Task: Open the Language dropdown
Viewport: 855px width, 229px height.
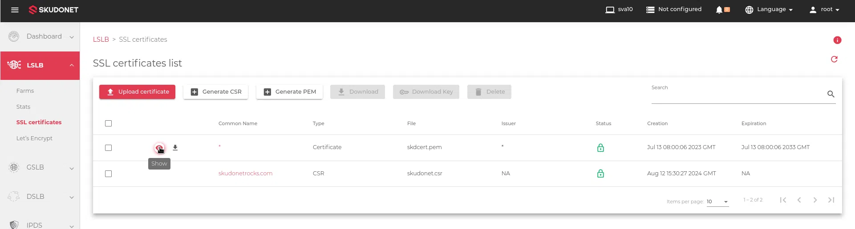Action: 769,10
